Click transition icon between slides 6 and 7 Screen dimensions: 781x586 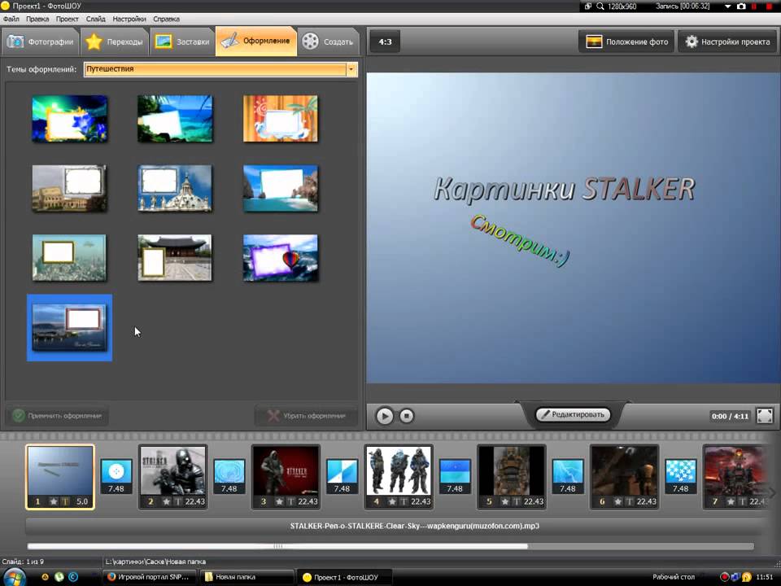pos(680,476)
